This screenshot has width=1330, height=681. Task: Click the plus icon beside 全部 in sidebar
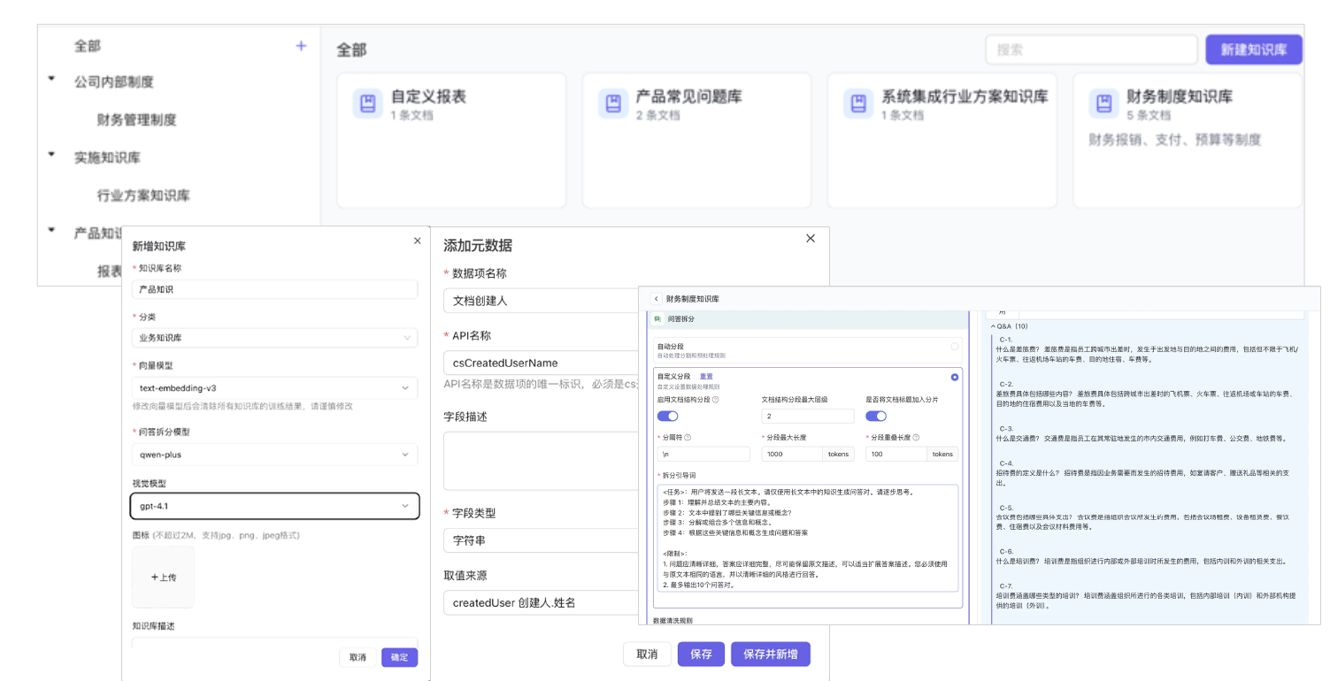click(301, 46)
